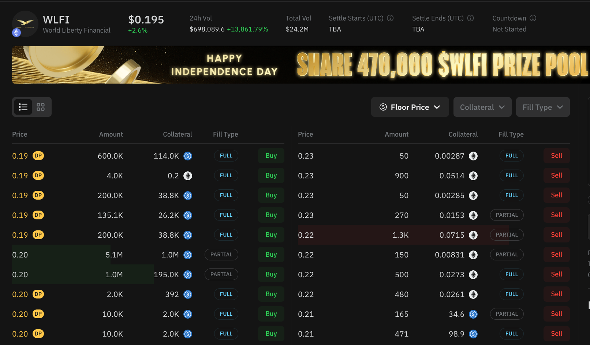Click info icon next to Settle Ends
This screenshot has height=345, width=590.
471,18
